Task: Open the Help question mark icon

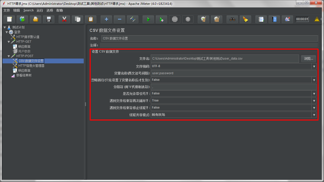Action: (x=274, y=19)
